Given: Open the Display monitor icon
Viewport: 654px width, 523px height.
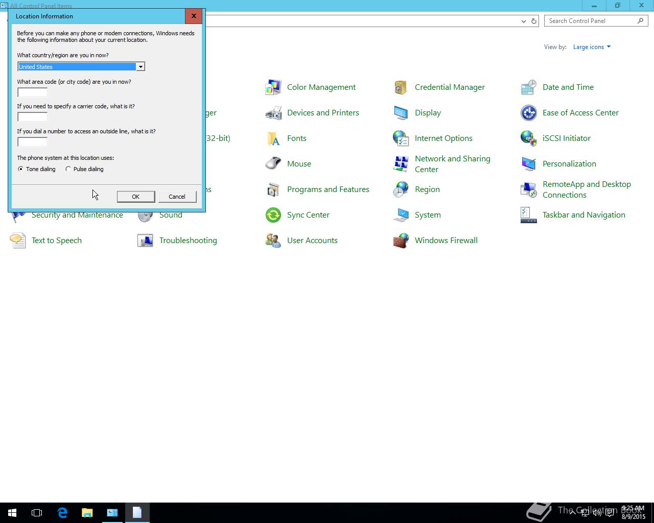Looking at the screenshot, I should pyautogui.click(x=401, y=113).
